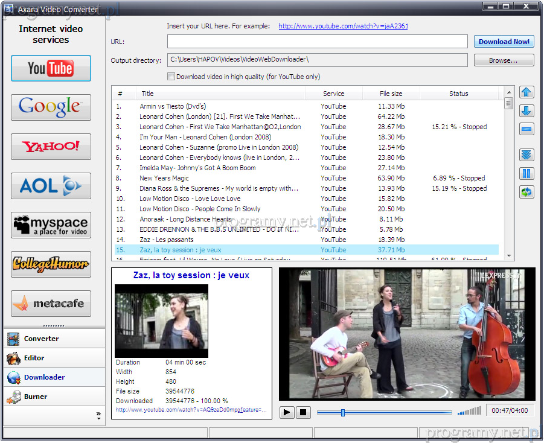Choose the MySpace video service
This screenshot has height=443, width=544.
tap(51, 225)
